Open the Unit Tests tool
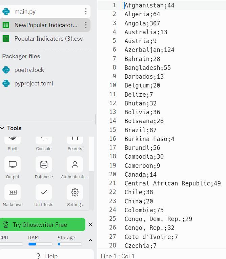The height and width of the screenshot is (259, 226). (x=44, y=196)
